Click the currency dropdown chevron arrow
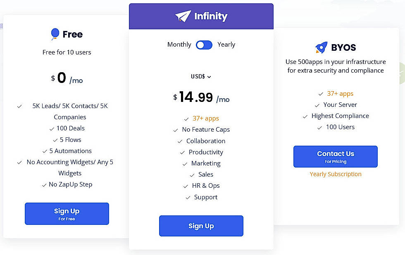 coord(209,77)
